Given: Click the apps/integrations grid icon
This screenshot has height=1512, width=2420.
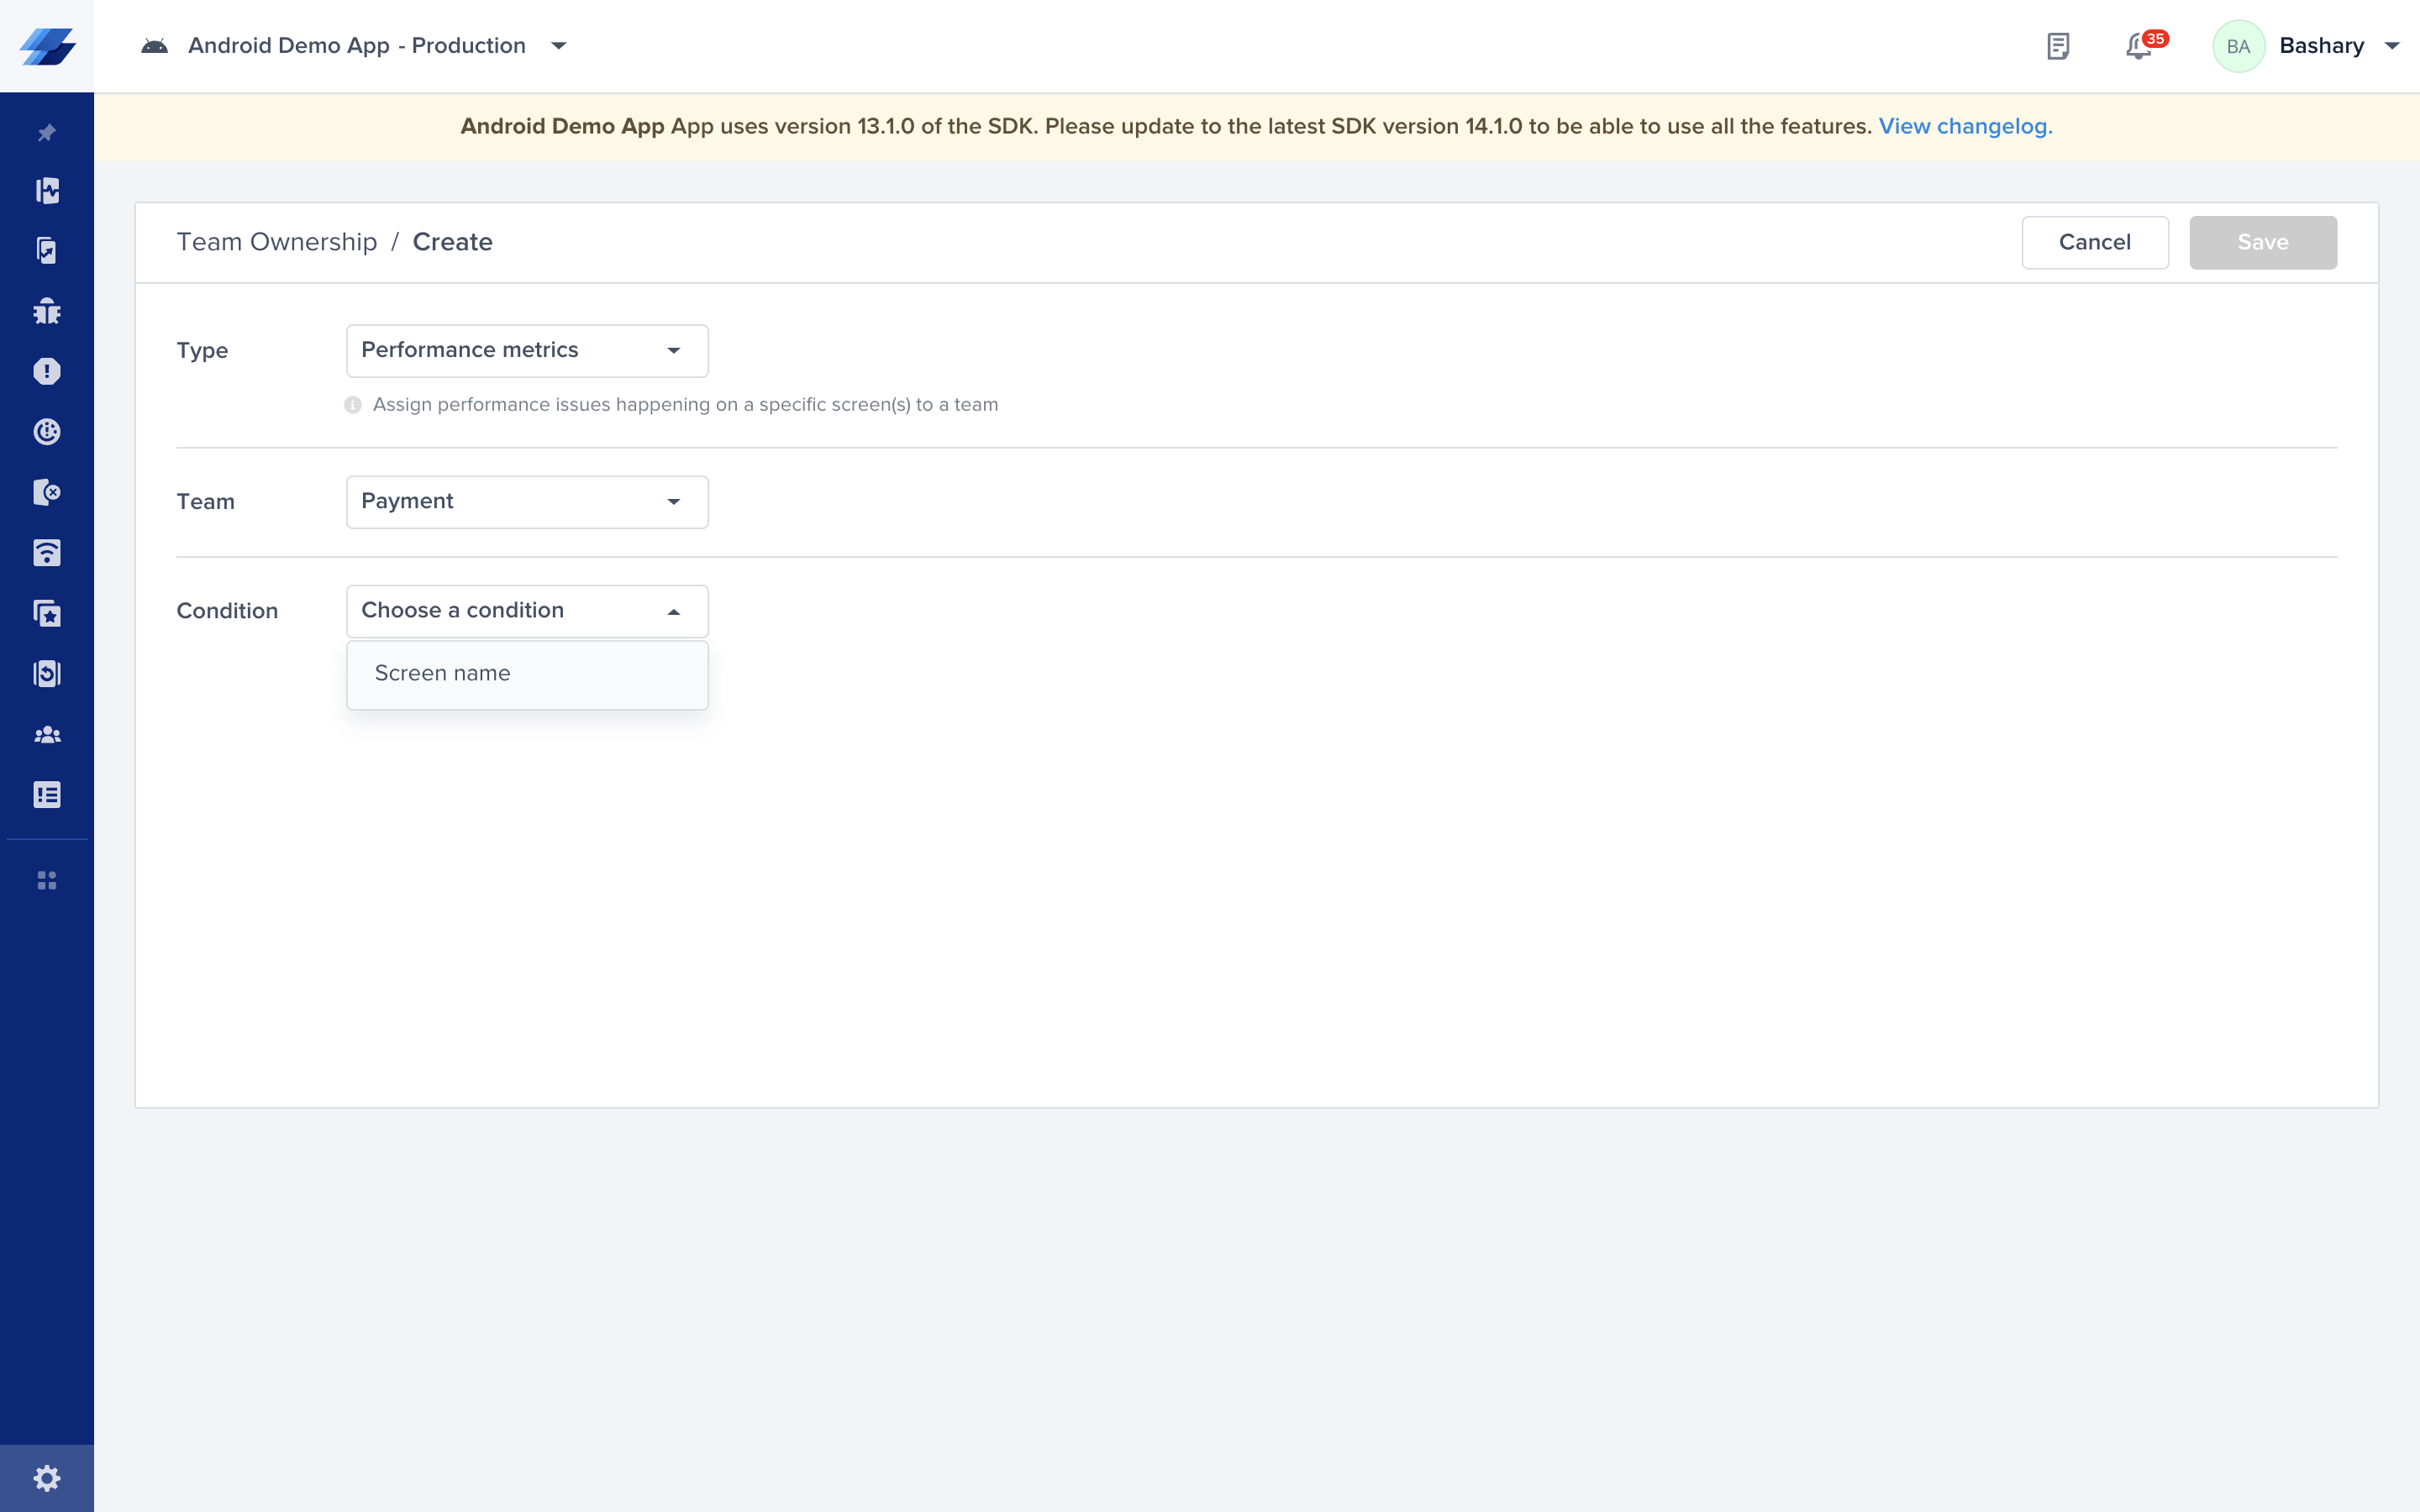Looking at the screenshot, I should click(x=47, y=879).
